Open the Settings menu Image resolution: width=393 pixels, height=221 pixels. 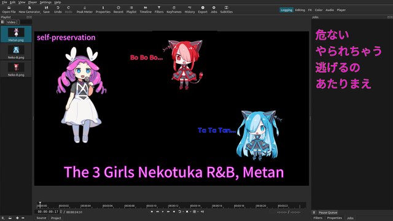(45, 2)
